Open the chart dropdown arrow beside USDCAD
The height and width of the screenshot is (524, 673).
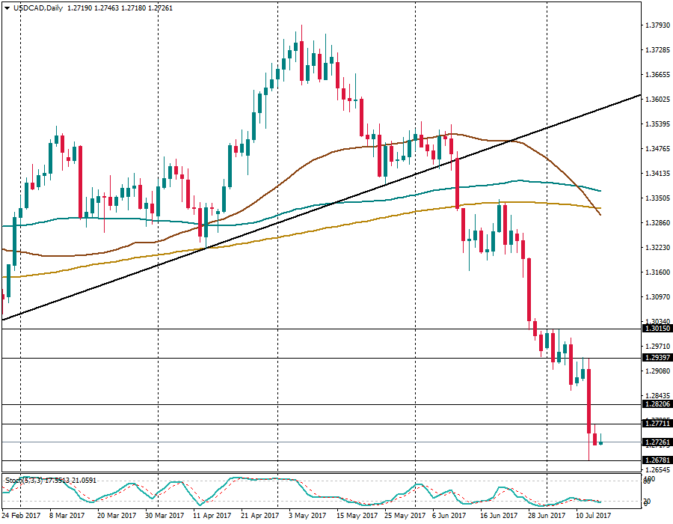[5, 8]
